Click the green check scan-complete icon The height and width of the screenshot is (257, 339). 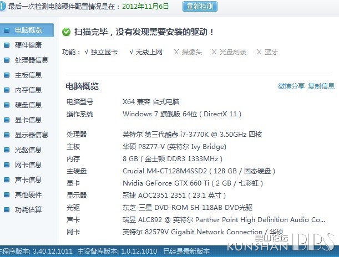click(66, 32)
